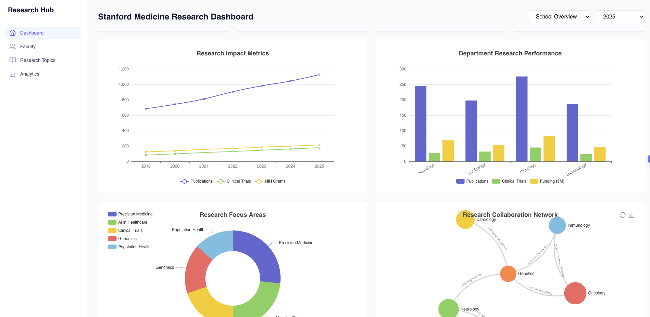Select the Oncology node in the network
The image size is (650, 317).
[x=575, y=293]
